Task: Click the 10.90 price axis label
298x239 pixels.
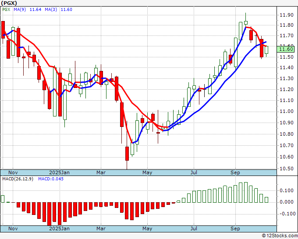Action: pos(287,123)
